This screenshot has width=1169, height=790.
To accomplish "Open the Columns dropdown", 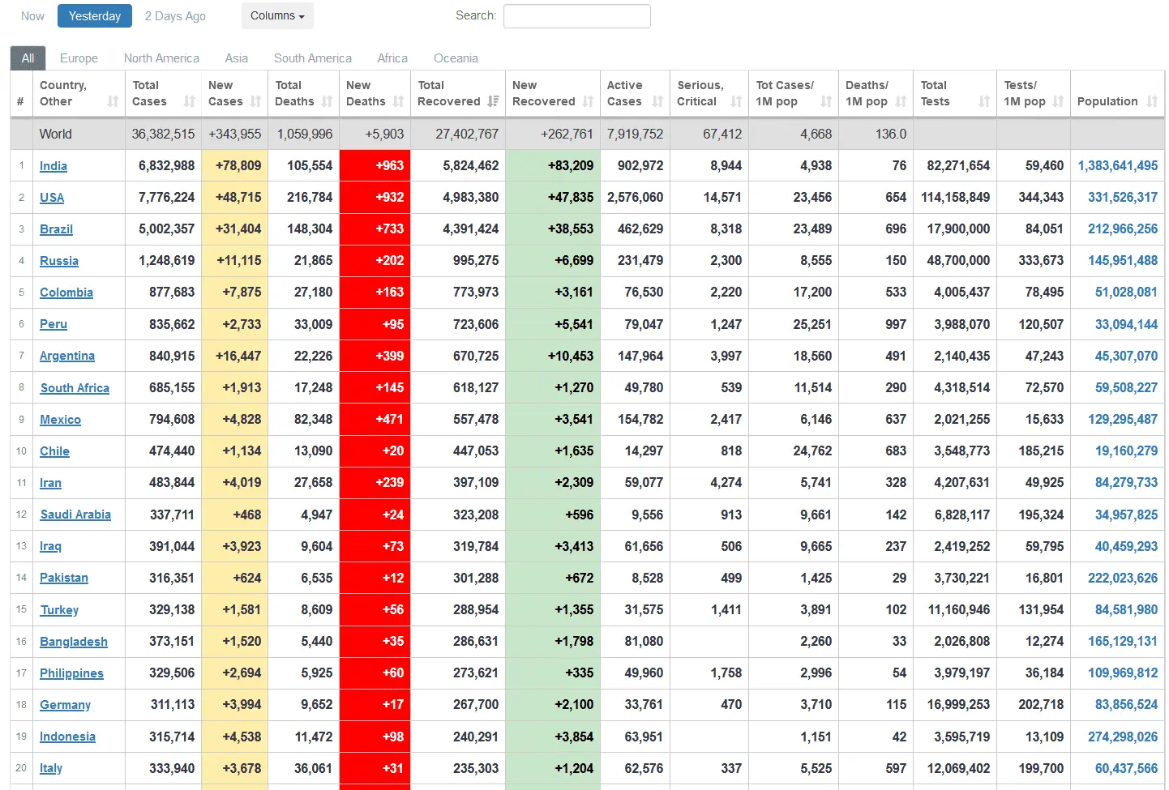I will pos(277,15).
